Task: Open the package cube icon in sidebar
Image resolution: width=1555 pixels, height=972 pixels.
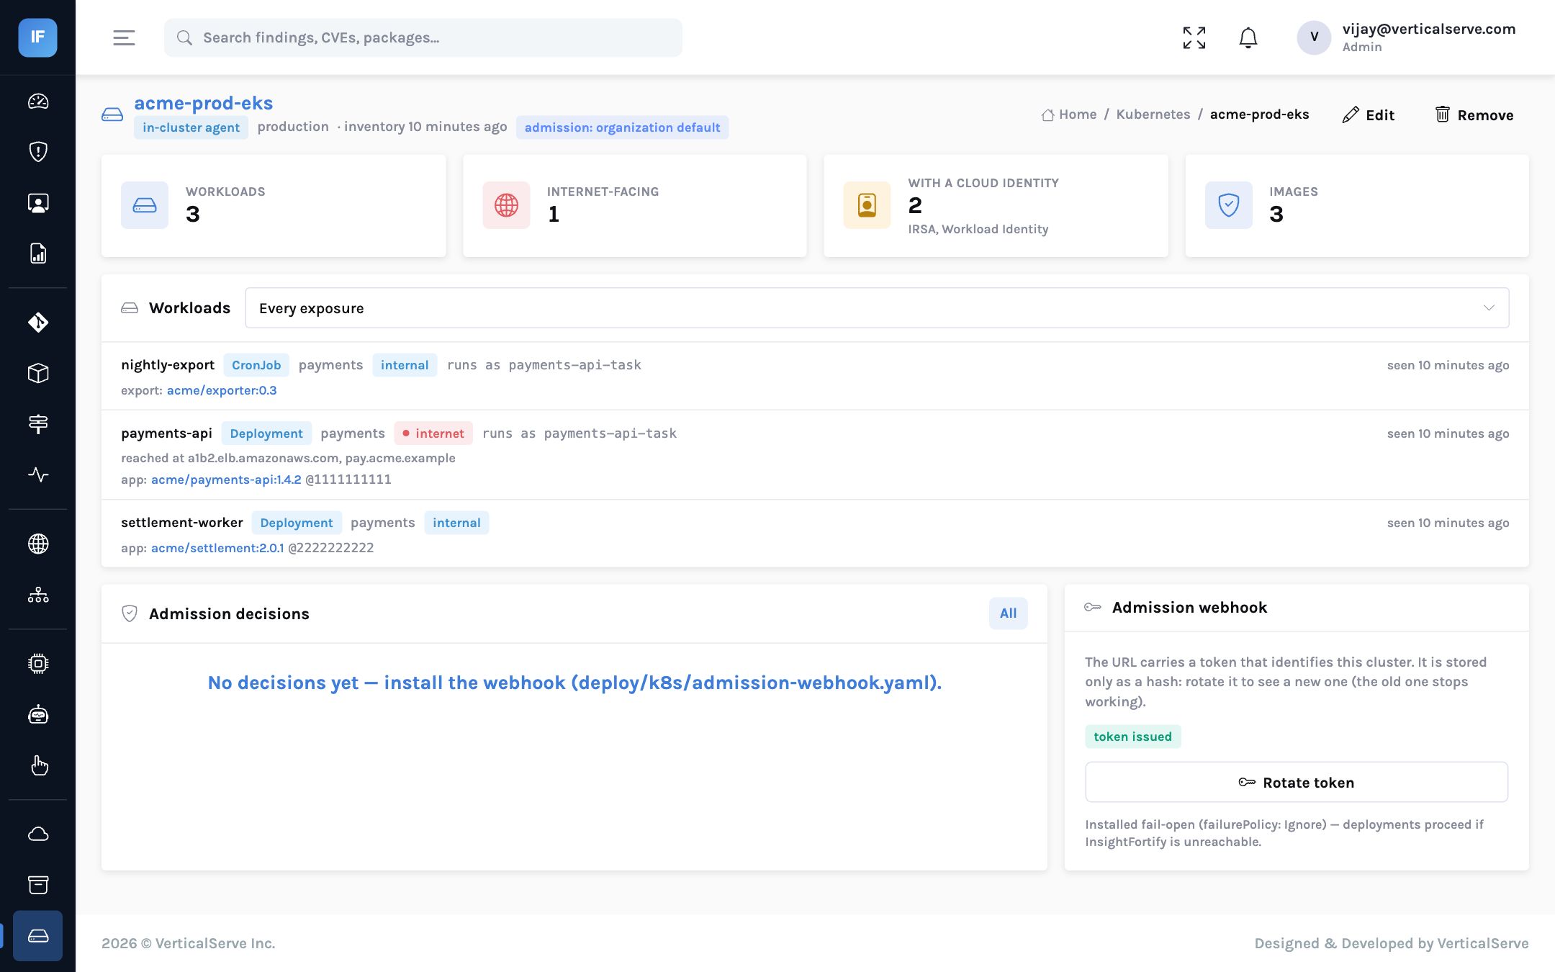Action: pos(38,373)
